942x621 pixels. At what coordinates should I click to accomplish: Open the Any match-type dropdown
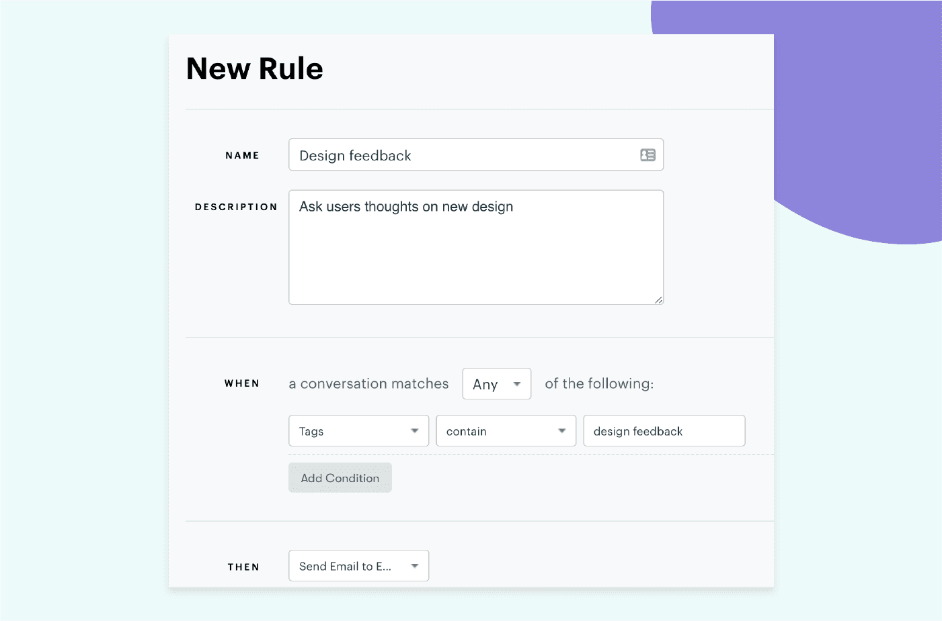(496, 383)
